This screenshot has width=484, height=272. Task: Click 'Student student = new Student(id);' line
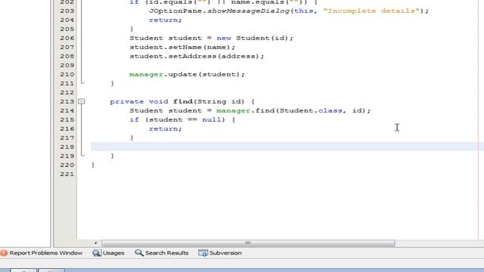[x=211, y=38]
